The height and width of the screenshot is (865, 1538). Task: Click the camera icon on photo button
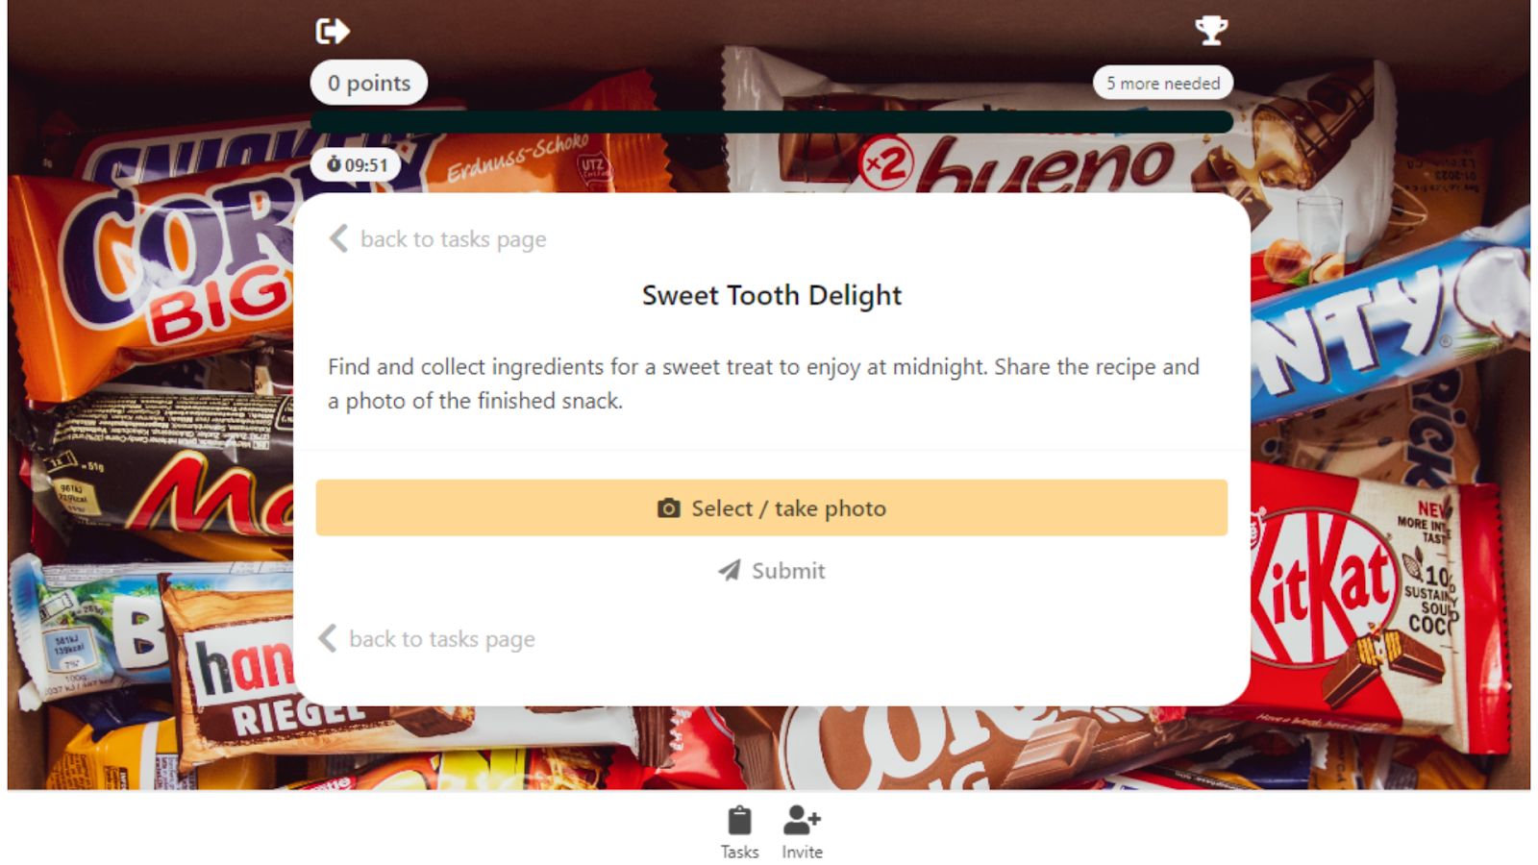coord(669,508)
